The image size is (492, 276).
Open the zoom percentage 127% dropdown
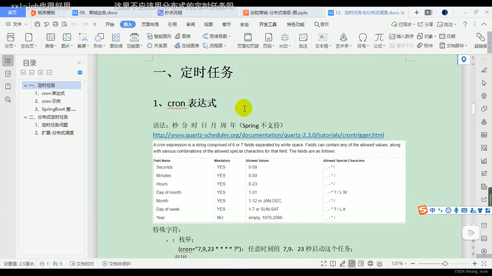tap(399, 263)
